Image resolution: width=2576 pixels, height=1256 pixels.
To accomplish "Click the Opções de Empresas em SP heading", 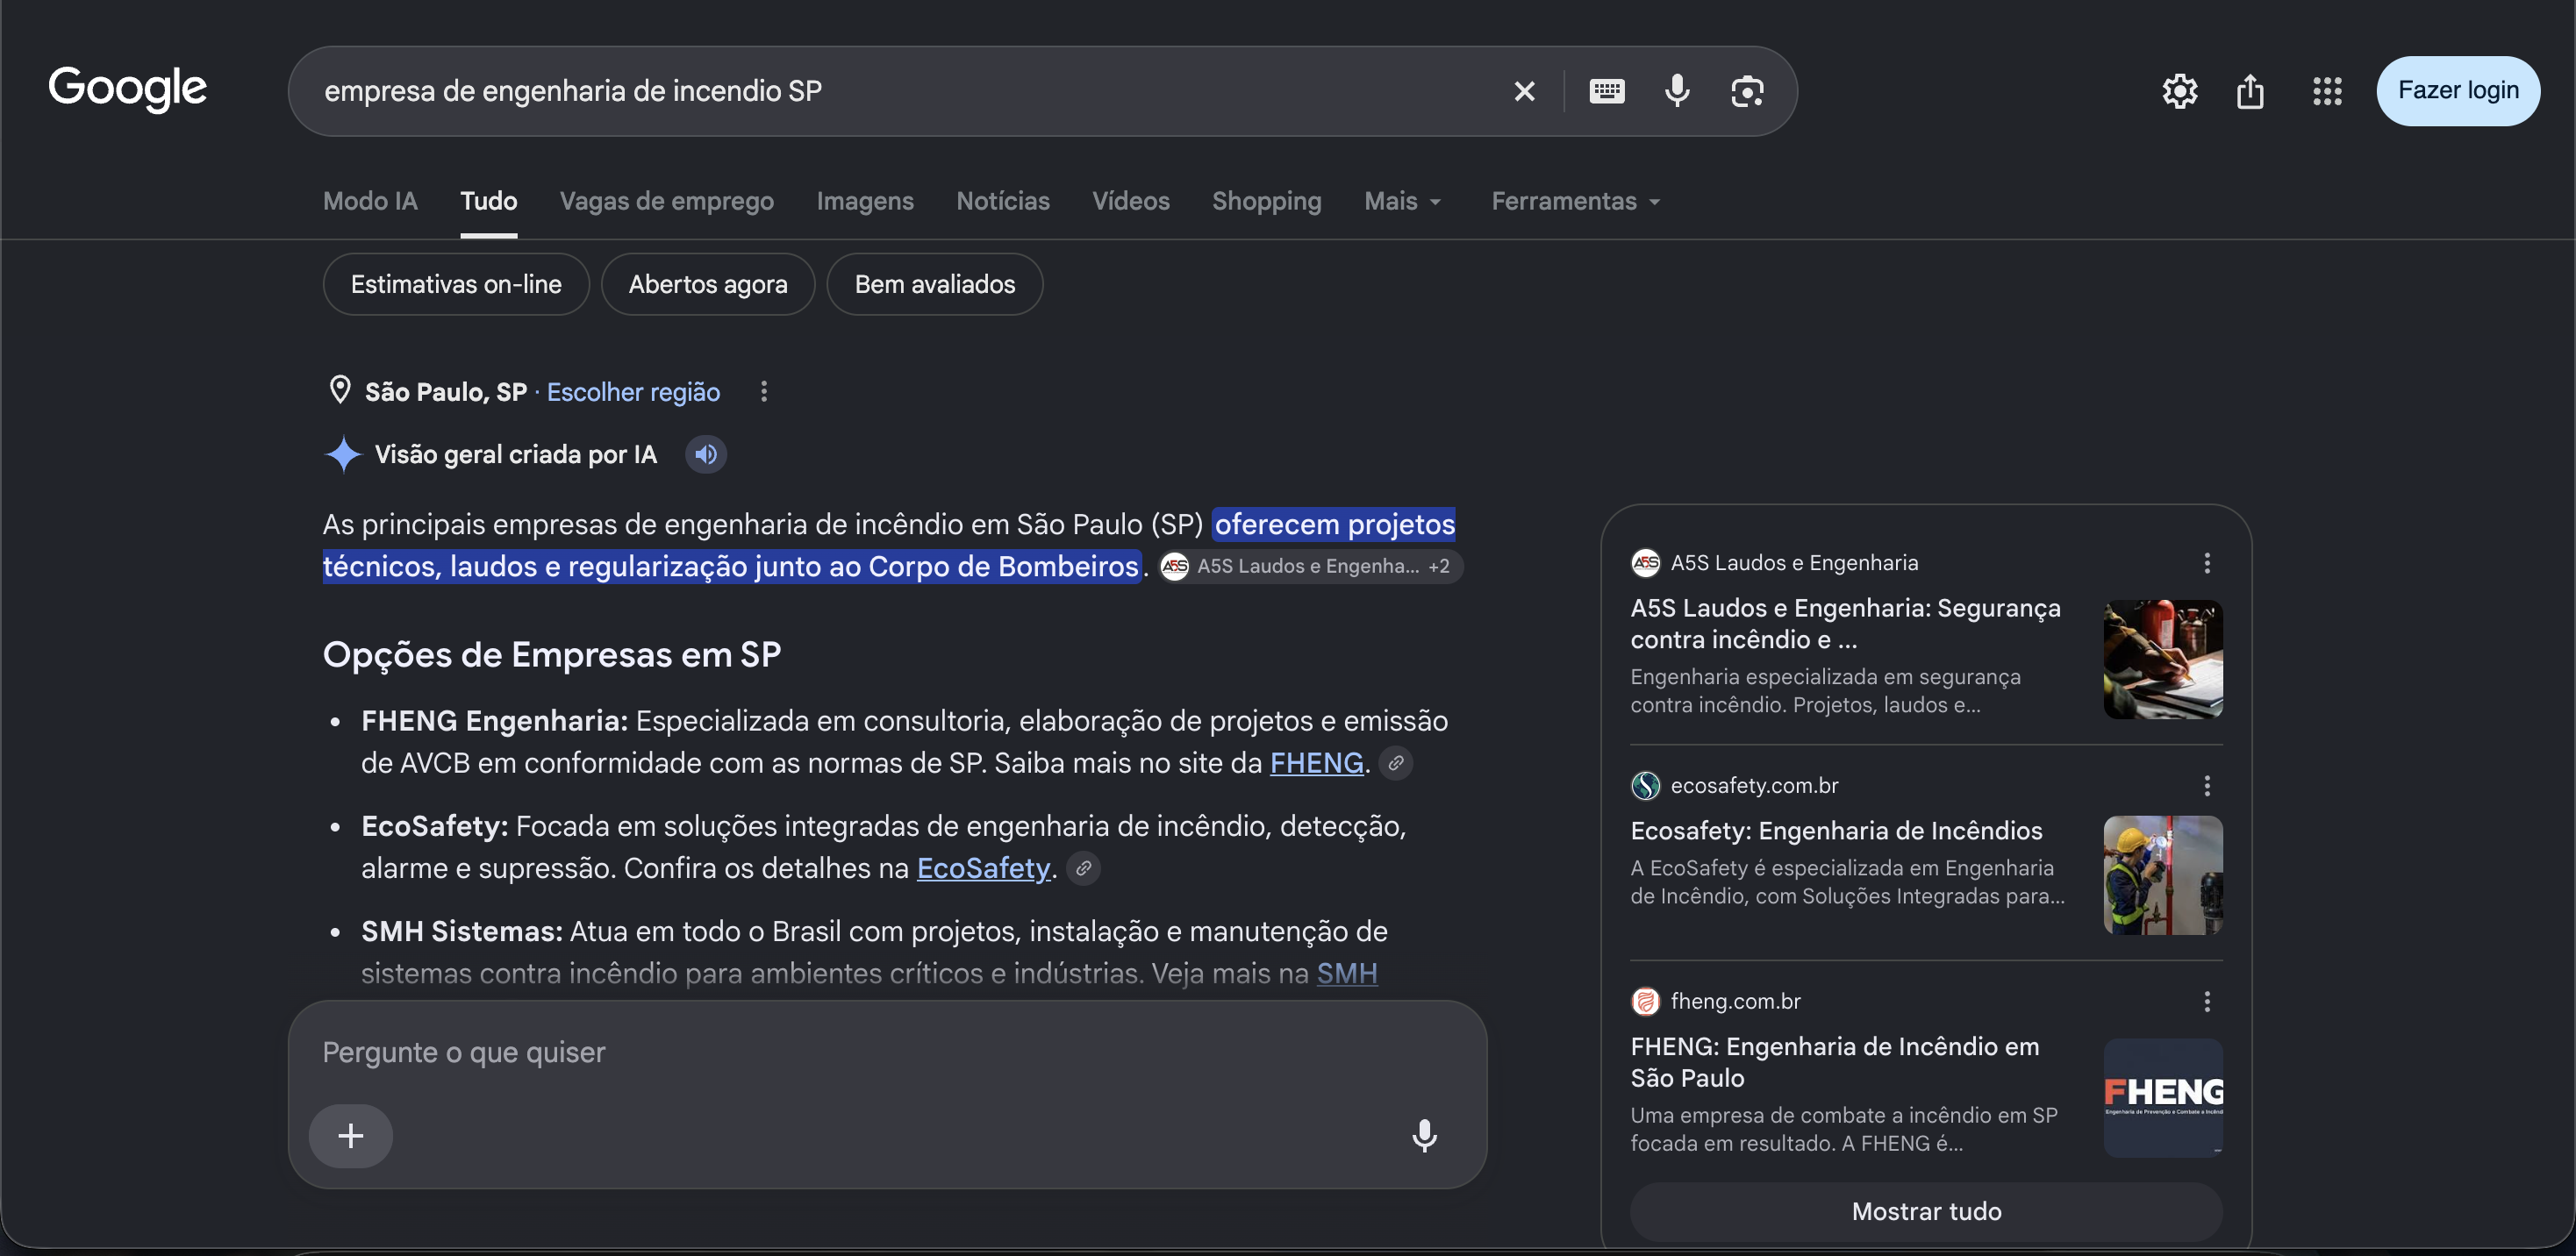I will 552,654.
